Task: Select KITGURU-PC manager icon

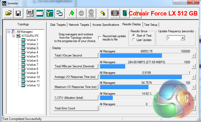Action: click(x=18, y=36)
